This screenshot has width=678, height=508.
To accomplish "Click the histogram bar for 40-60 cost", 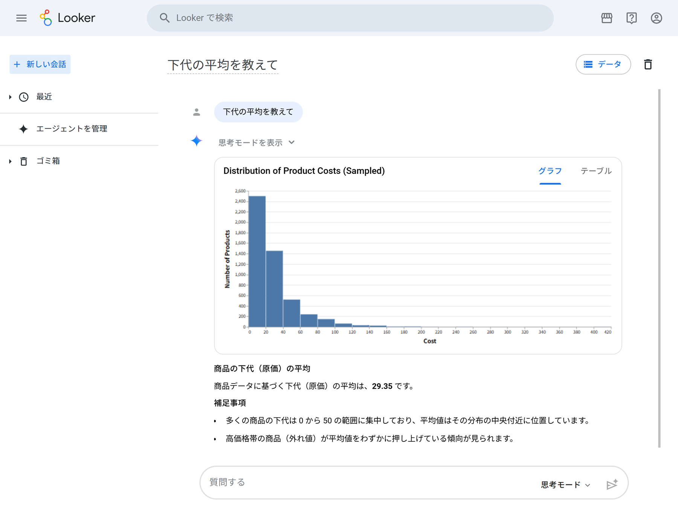I will tap(292, 313).
